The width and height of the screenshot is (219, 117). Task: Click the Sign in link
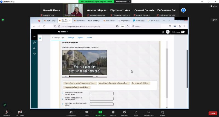click(x=214, y=20)
